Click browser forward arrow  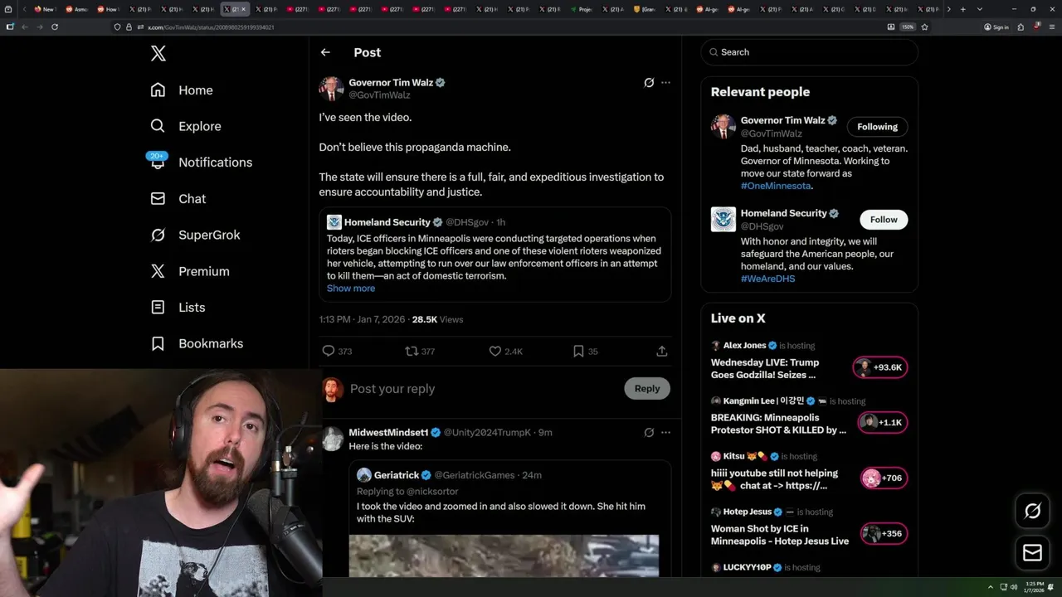point(39,27)
